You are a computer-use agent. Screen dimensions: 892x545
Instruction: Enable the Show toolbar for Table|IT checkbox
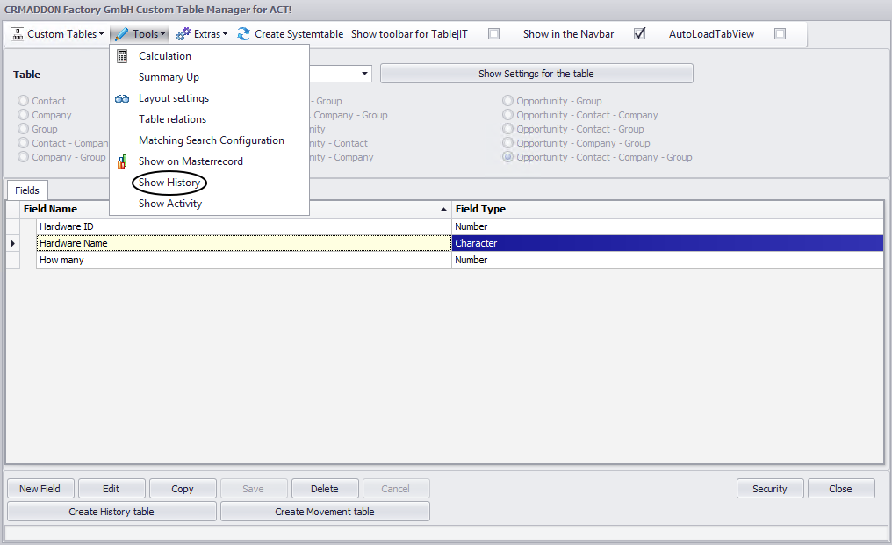[493, 33]
